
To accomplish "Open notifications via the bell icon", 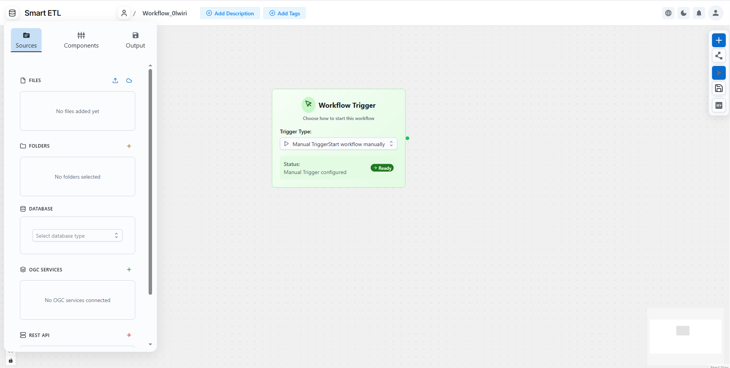I will pyautogui.click(x=699, y=13).
